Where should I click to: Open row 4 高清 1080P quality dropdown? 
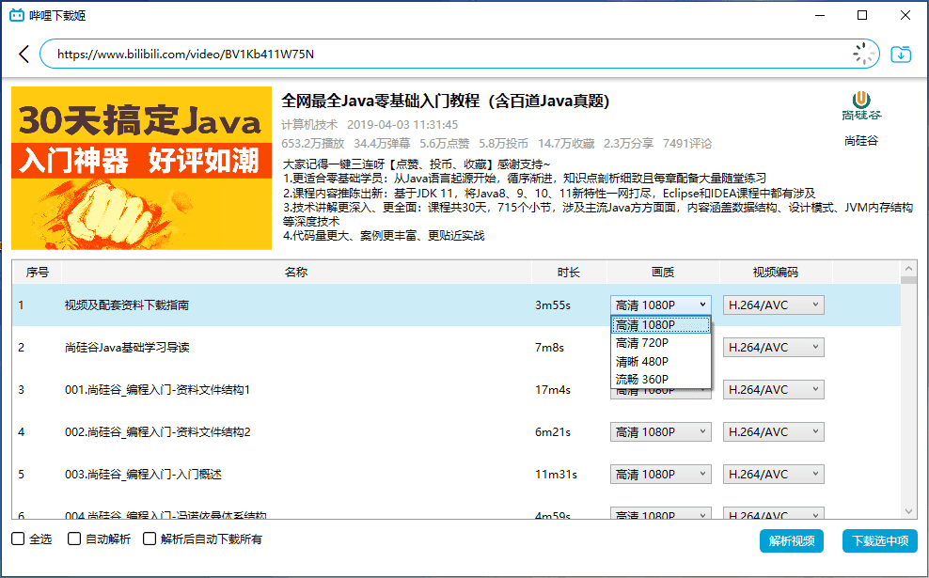(661, 431)
